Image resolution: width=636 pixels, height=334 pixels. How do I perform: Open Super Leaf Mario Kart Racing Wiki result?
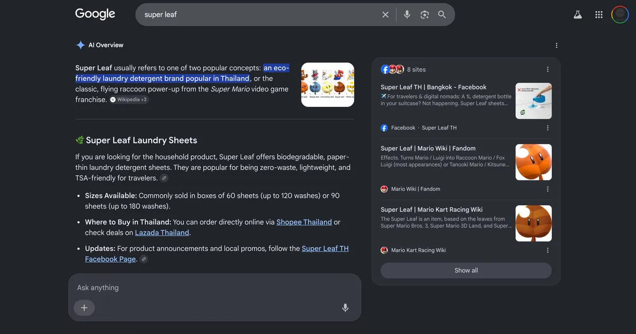click(431, 209)
